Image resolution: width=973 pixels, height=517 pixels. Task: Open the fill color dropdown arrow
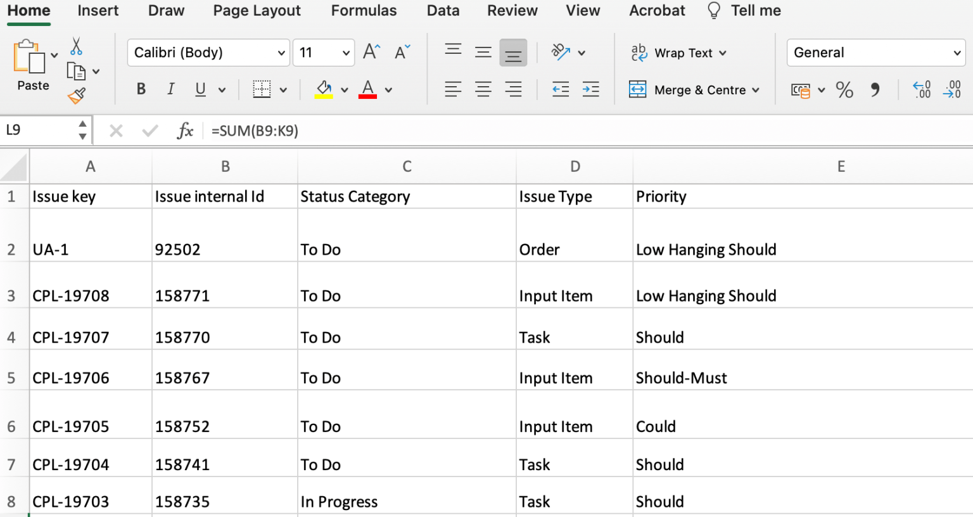(345, 89)
